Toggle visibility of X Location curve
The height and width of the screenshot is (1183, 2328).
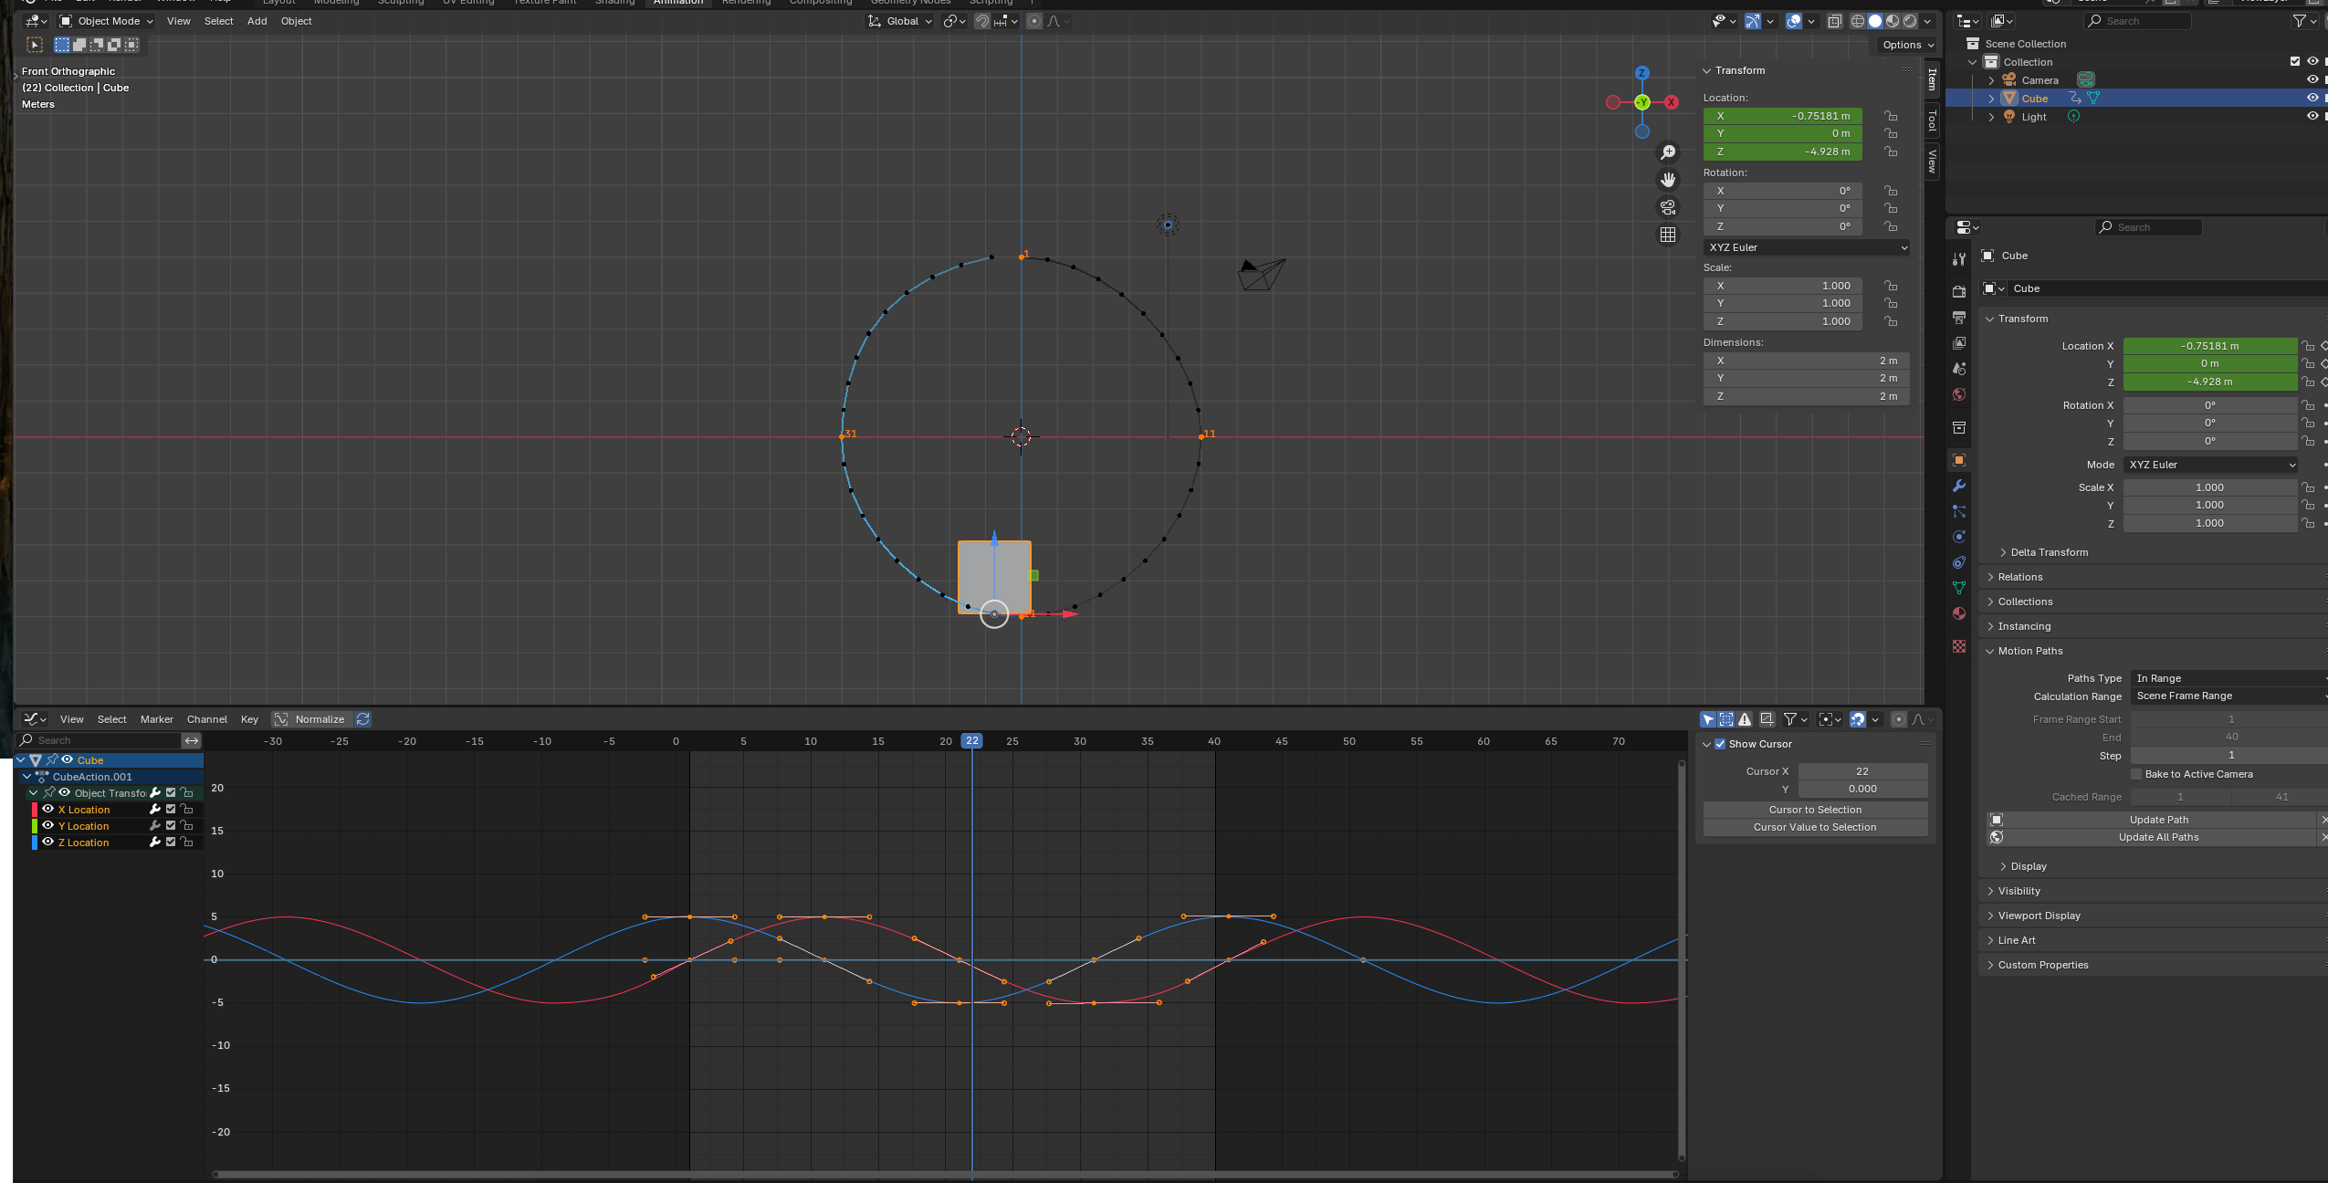(48, 809)
